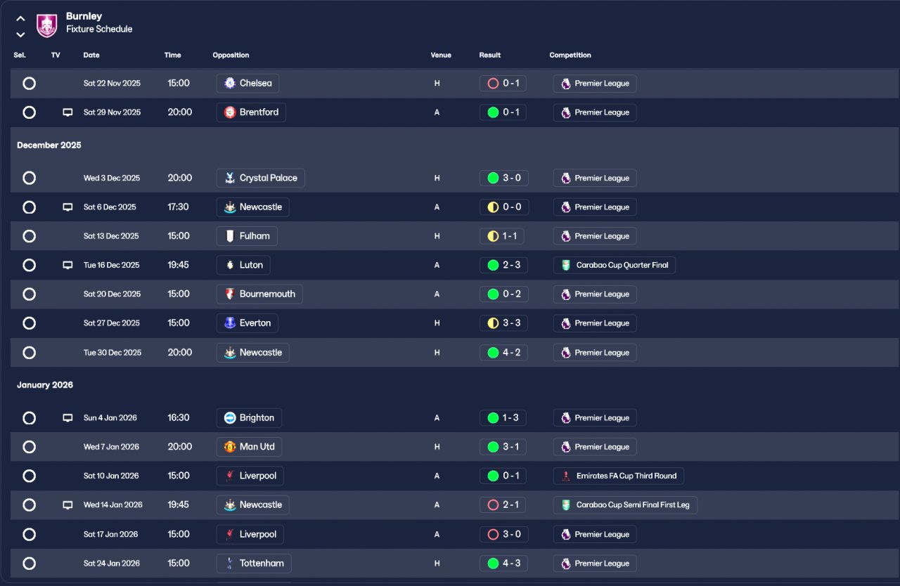This screenshot has height=586, width=900.
Task: Click the down chevron beside Burnley
Action: 20,34
